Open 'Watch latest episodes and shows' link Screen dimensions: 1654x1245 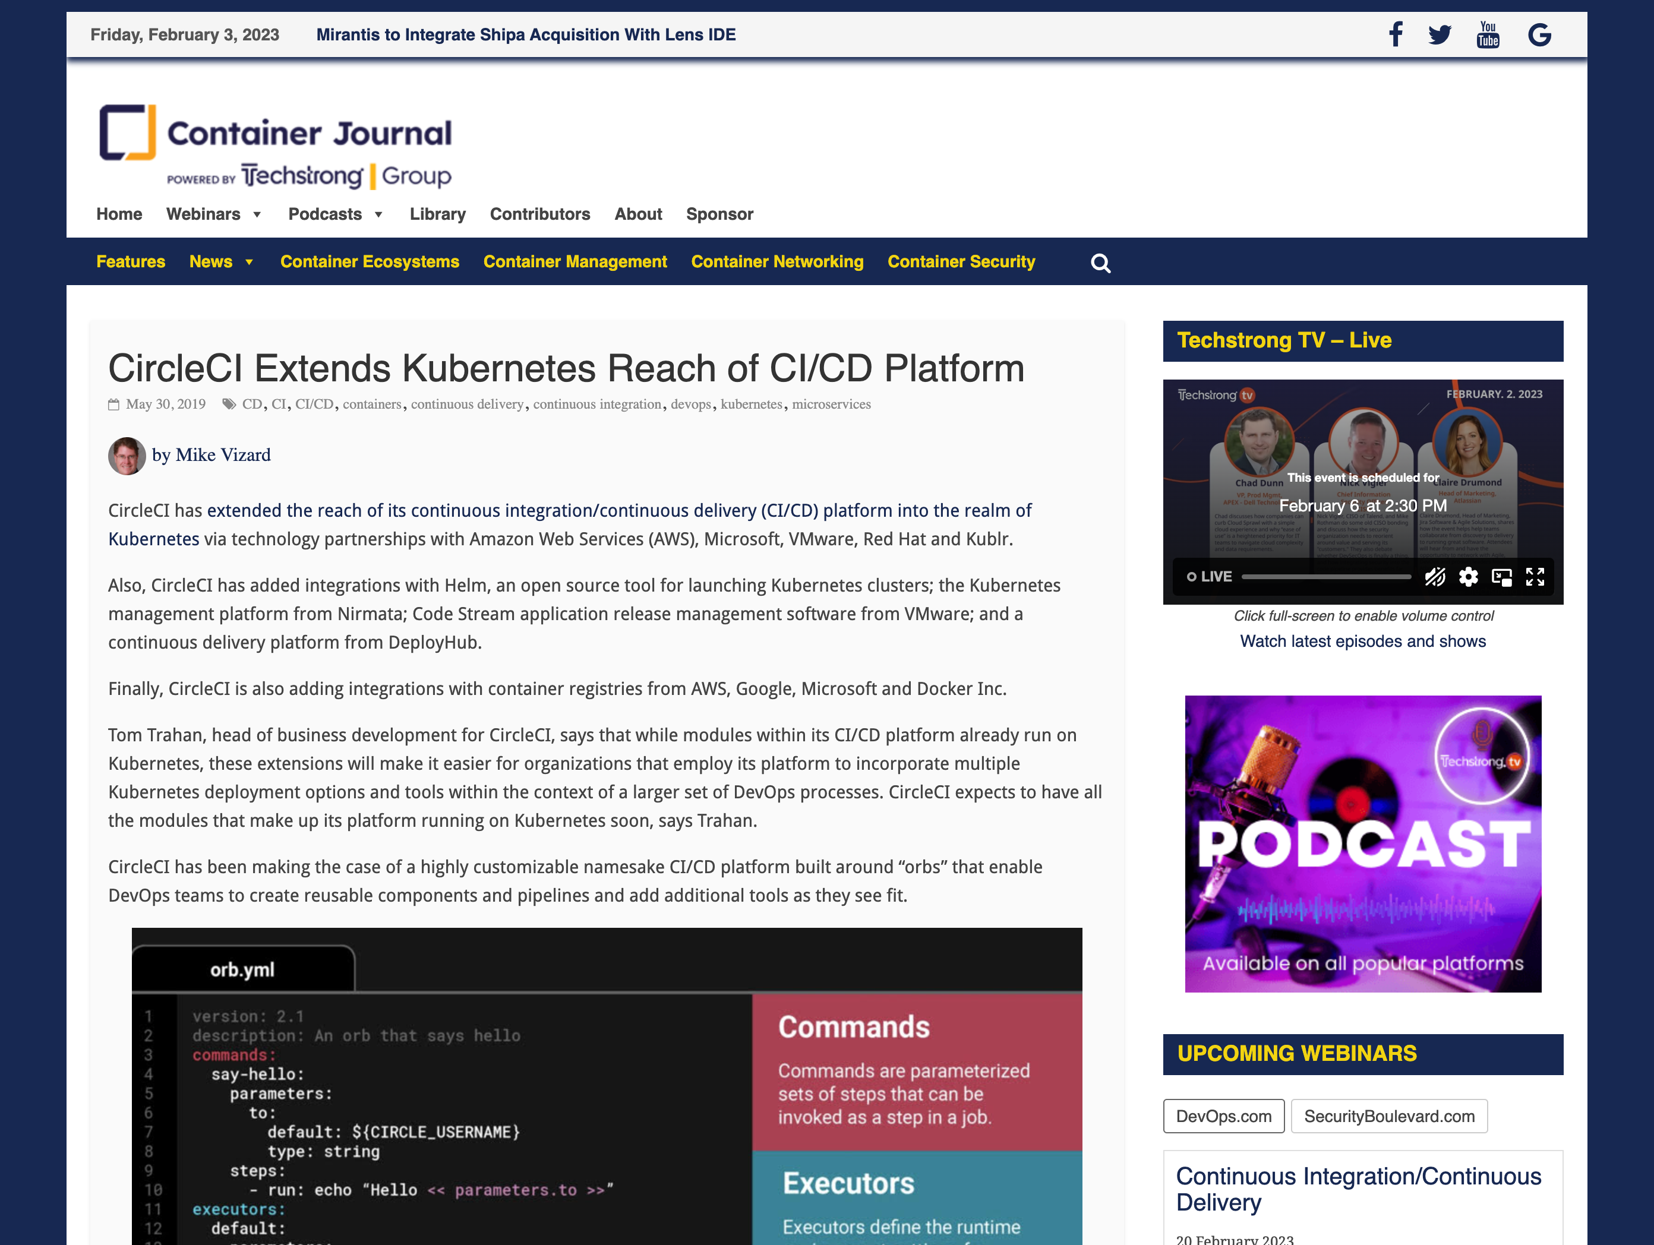(x=1362, y=641)
